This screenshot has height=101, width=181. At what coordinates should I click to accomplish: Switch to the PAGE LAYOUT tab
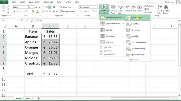tap(35, 2)
